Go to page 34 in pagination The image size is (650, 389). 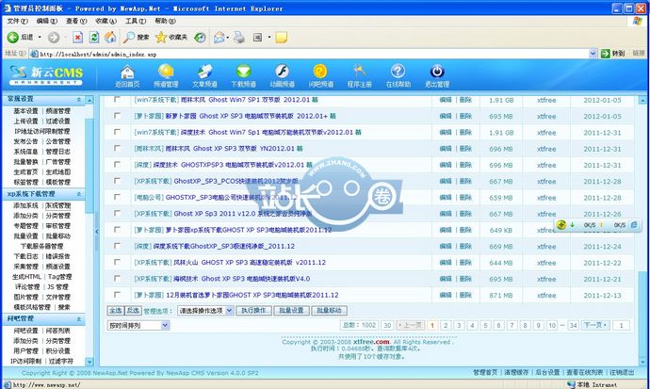[x=573, y=326]
